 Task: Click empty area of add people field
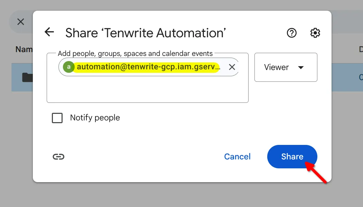pyautogui.click(x=147, y=89)
